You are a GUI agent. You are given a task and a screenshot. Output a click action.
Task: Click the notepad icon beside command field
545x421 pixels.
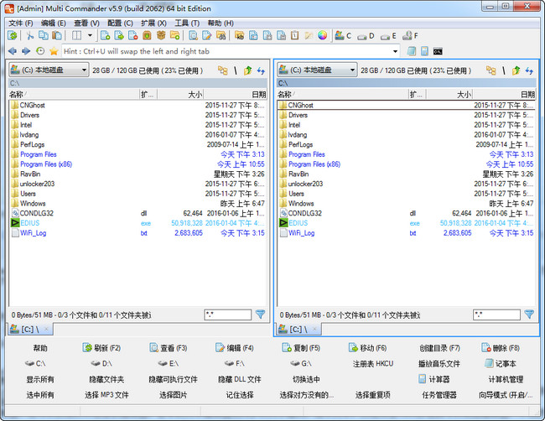click(x=412, y=51)
